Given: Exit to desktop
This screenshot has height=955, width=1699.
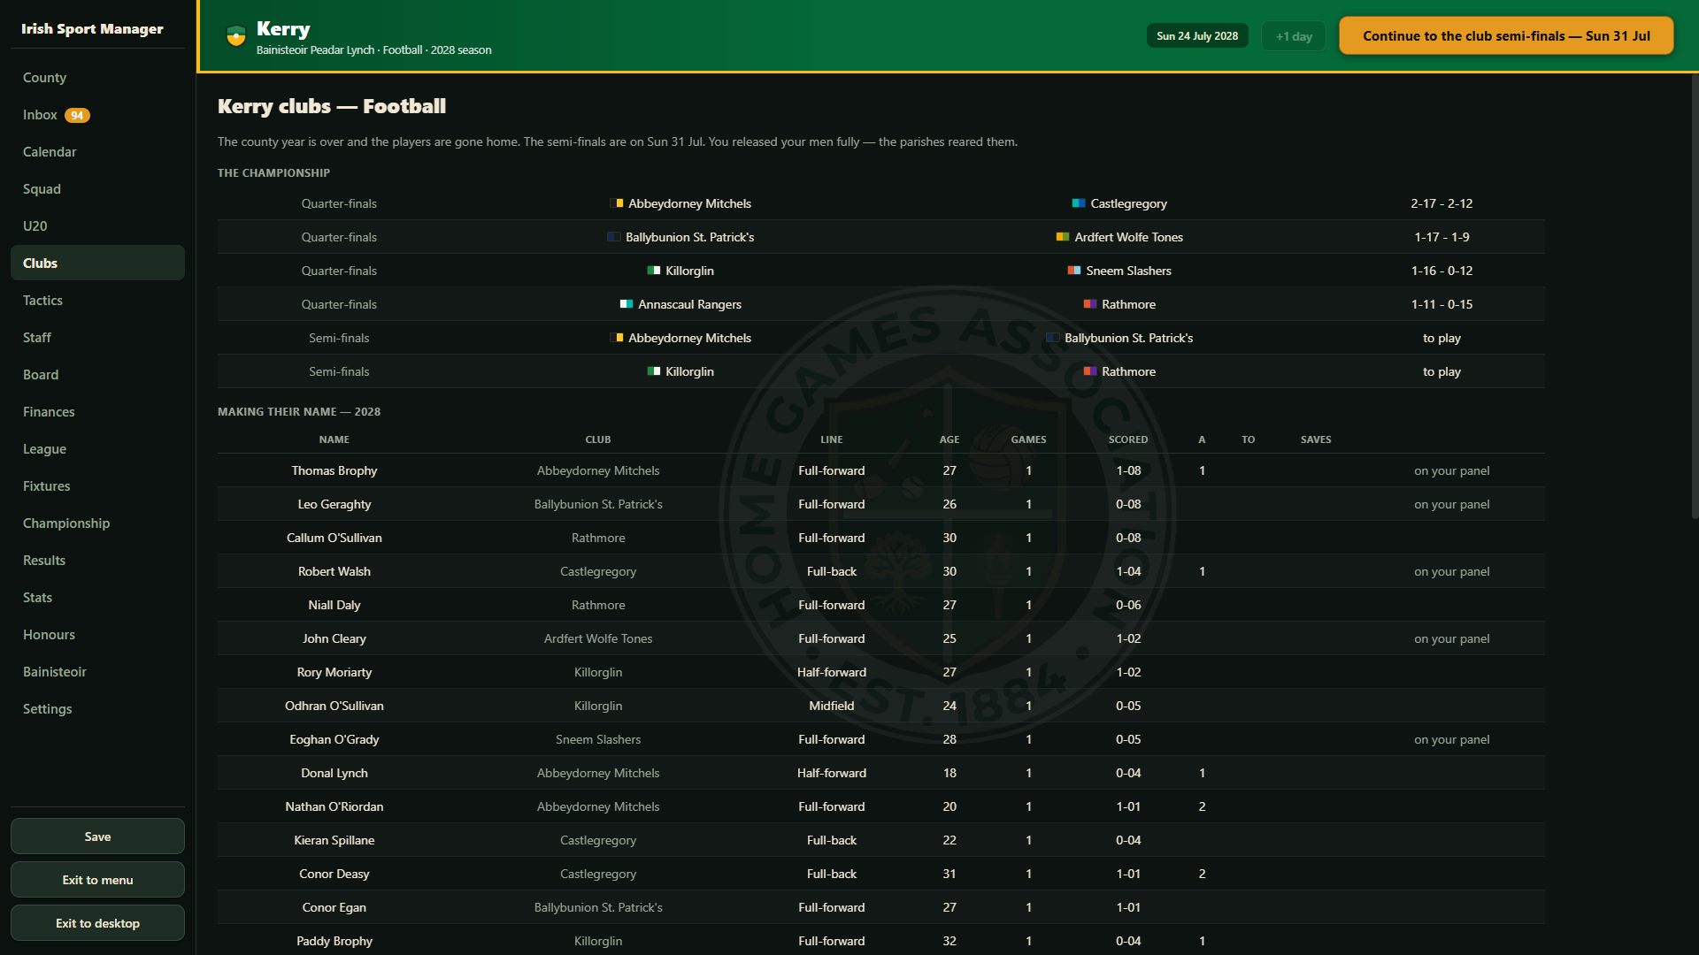Looking at the screenshot, I should click(x=97, y=923).
